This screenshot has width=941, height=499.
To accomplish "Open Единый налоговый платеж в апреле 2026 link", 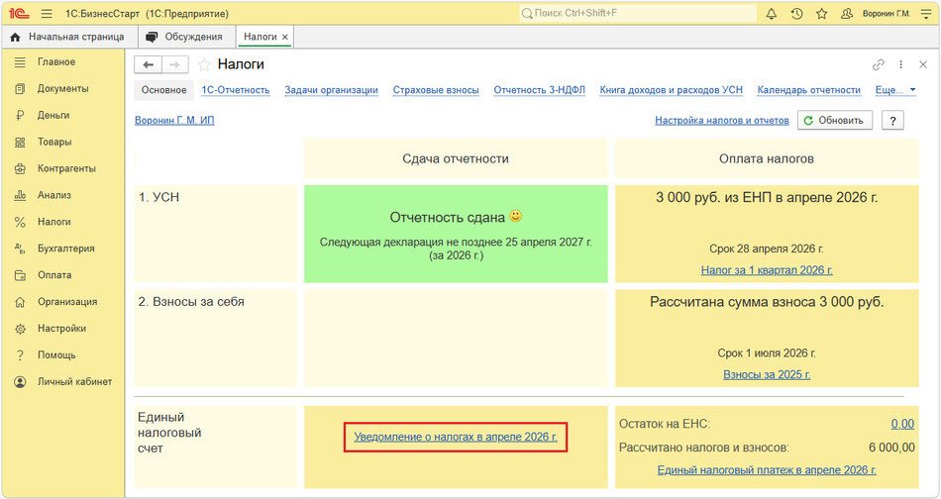I will coord(767,470).
